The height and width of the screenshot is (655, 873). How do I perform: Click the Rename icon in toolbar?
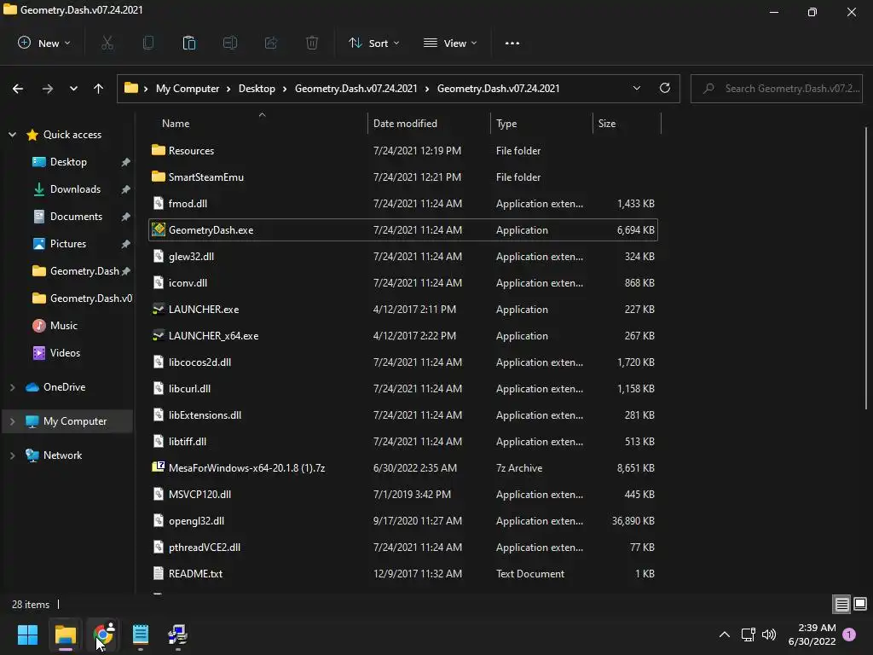coord(230,43)
